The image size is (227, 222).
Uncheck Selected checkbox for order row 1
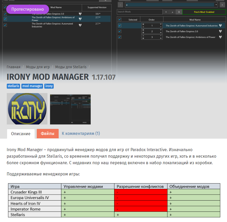pos(120,25)
